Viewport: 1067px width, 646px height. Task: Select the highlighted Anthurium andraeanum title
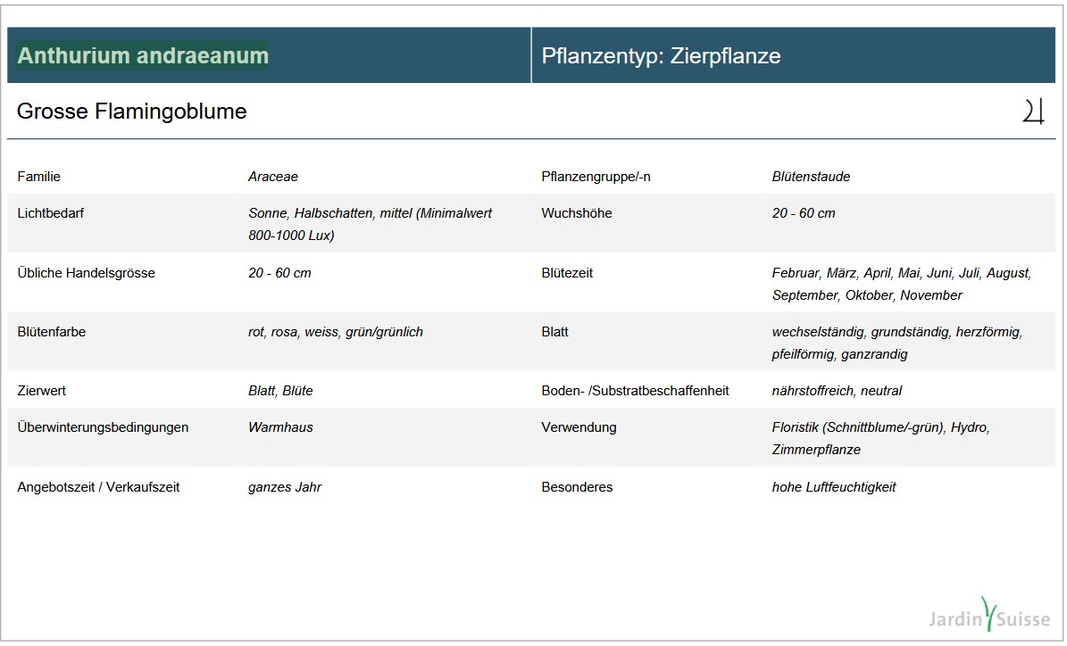(x=143, y=55)
